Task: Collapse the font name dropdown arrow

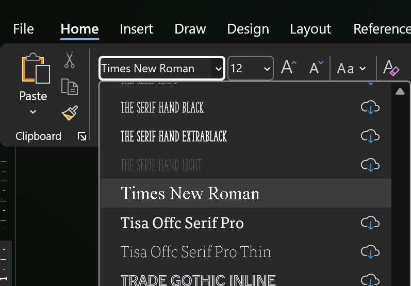Action: [x=218, y=69]
